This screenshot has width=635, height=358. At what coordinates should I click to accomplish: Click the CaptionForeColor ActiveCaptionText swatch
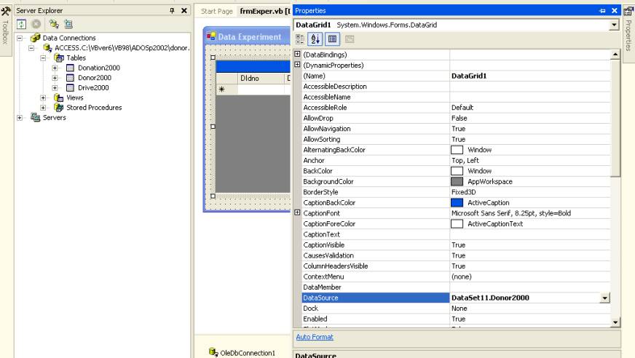click(457, 223)
